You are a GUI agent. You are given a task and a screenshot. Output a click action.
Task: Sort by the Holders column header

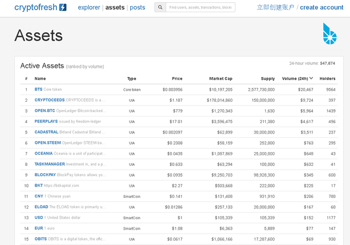coord(328,79)
